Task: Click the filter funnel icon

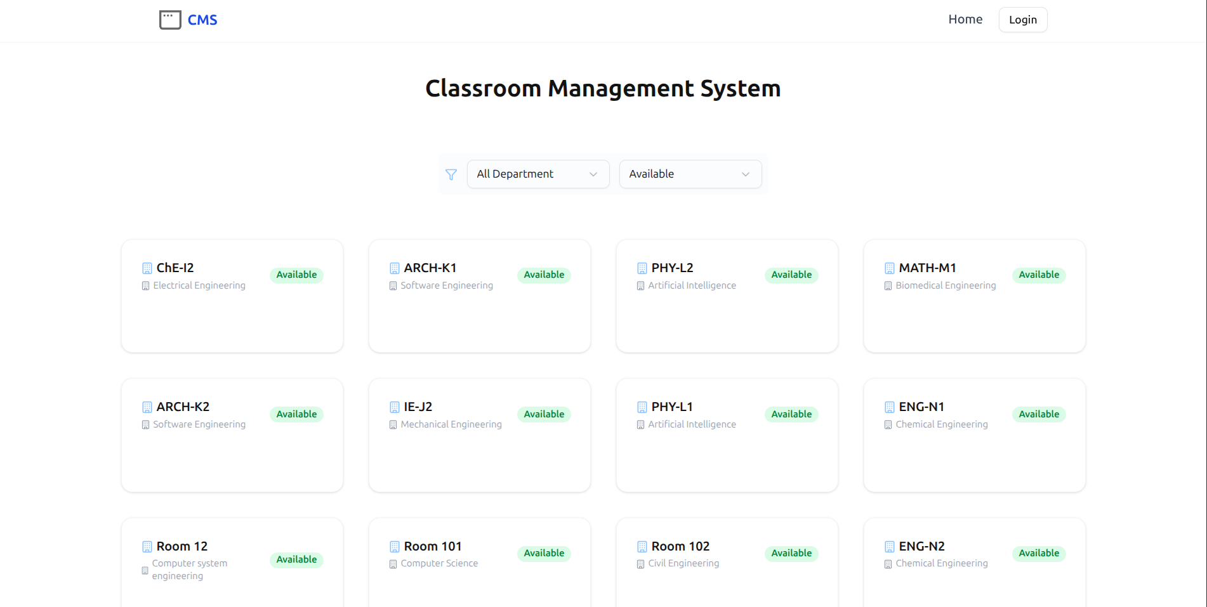Action: pos(451,174)
